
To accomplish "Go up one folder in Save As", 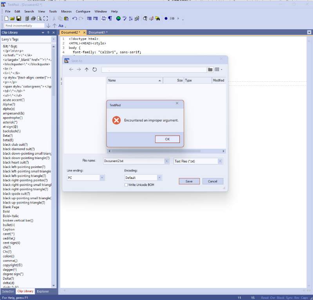I will (x=87, y=70).
